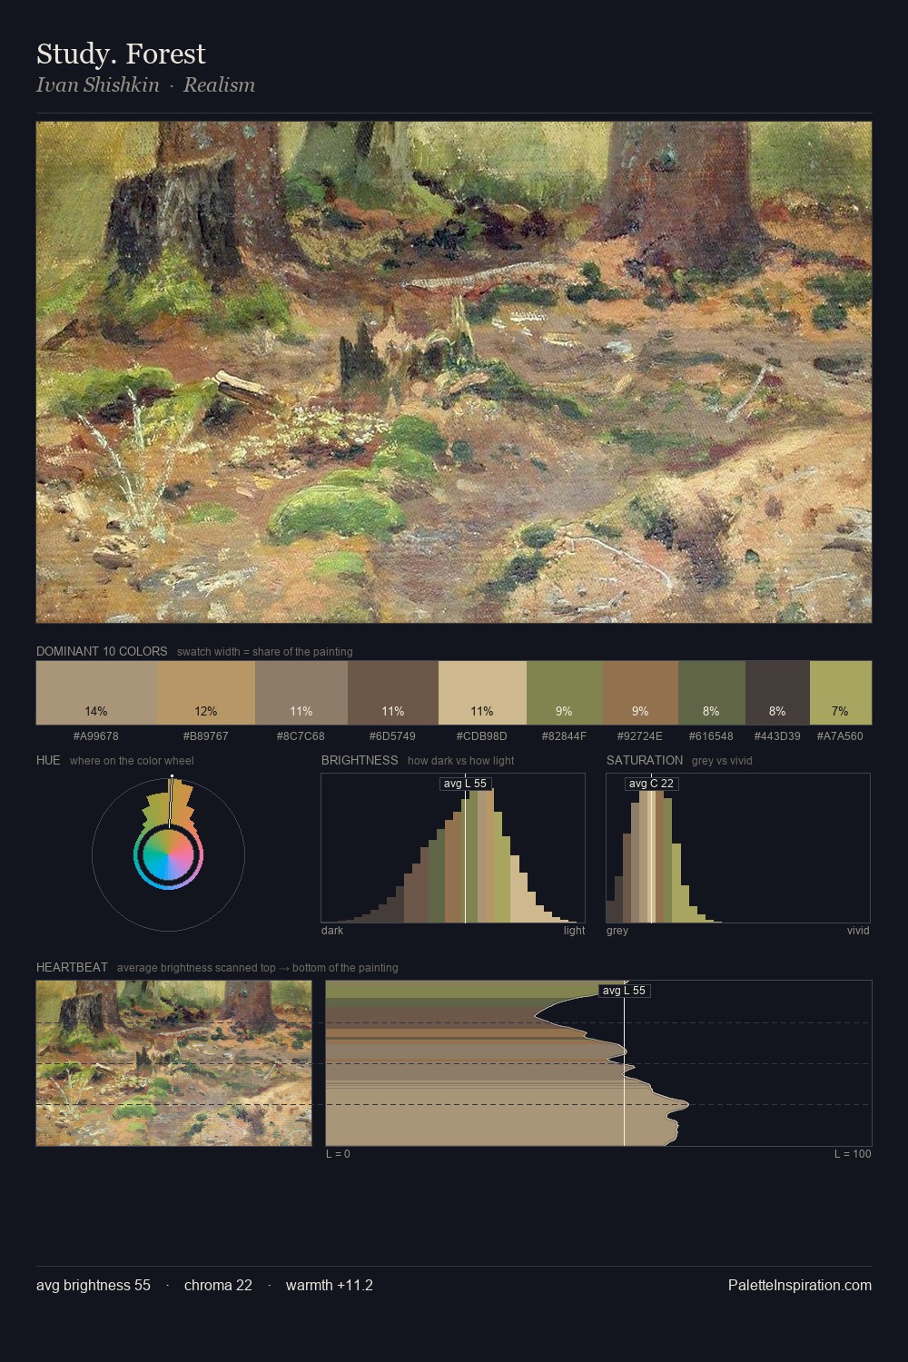Select the #82844F olive swatch
The width and height of the screenshot is (908, 1362).
pyautogui.click(x=565, y=693)
